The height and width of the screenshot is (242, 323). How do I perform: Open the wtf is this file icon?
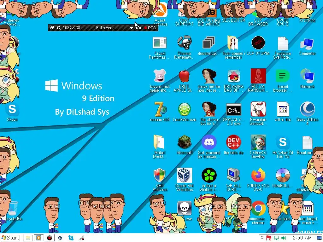tap(283, 109)
